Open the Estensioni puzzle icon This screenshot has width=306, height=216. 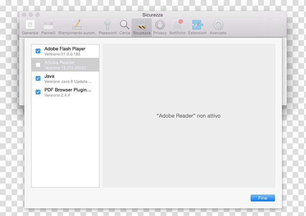(x=197, y=25)
